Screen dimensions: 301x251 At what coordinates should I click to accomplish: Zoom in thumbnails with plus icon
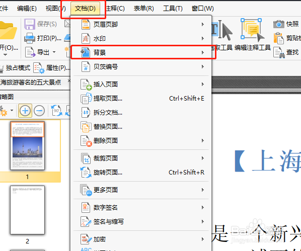pyautogui.click(x=25, y=111)
